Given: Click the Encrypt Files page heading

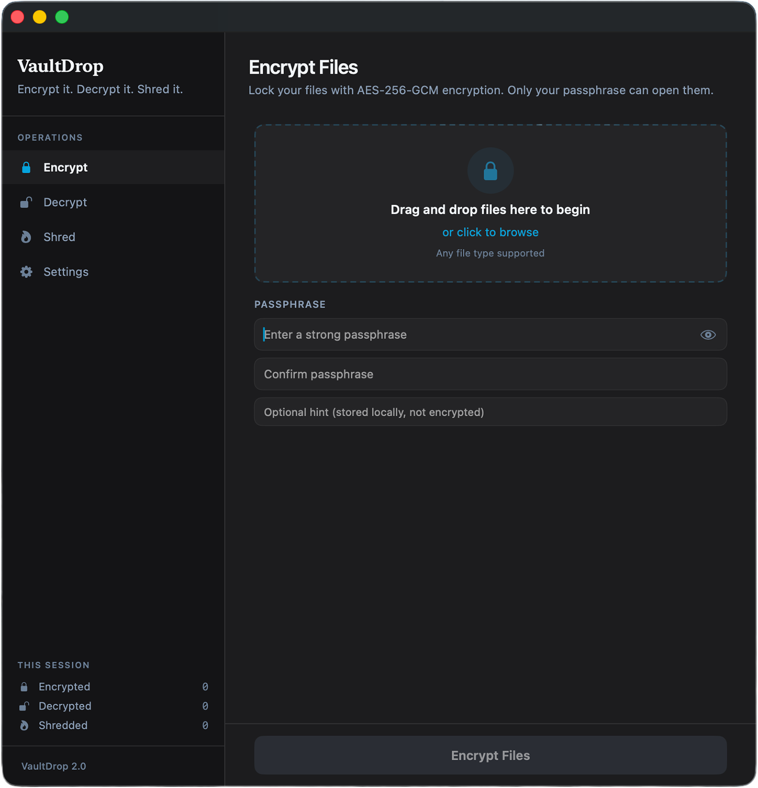Looking at the screenshot, I should click(x=303, y=68).
